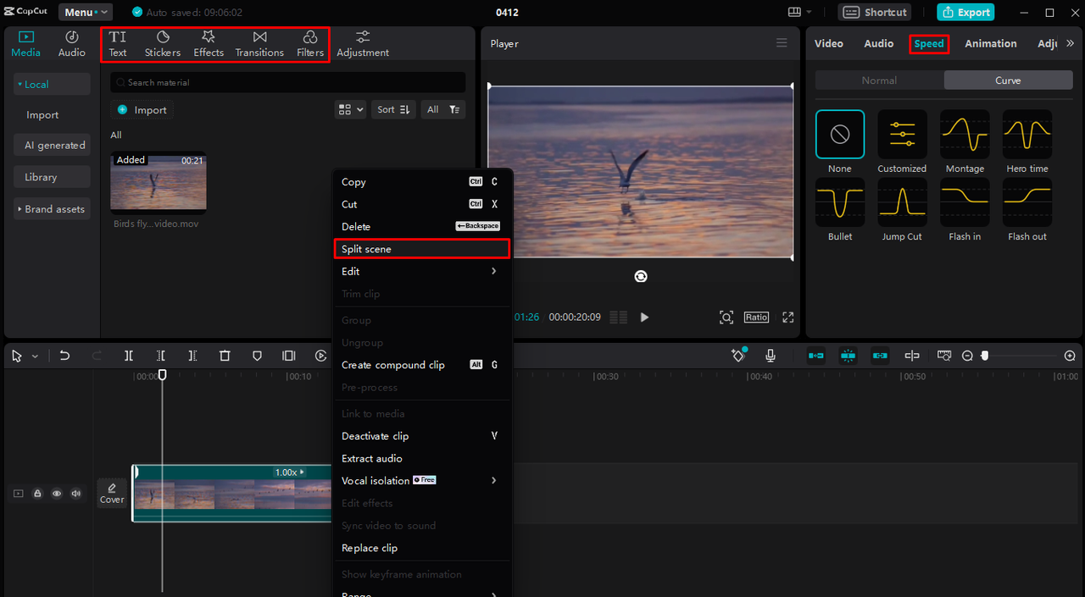Choose Split scene from context menu
The height and width of the screenshot is (597, 1085).
[x=422, y=249]
